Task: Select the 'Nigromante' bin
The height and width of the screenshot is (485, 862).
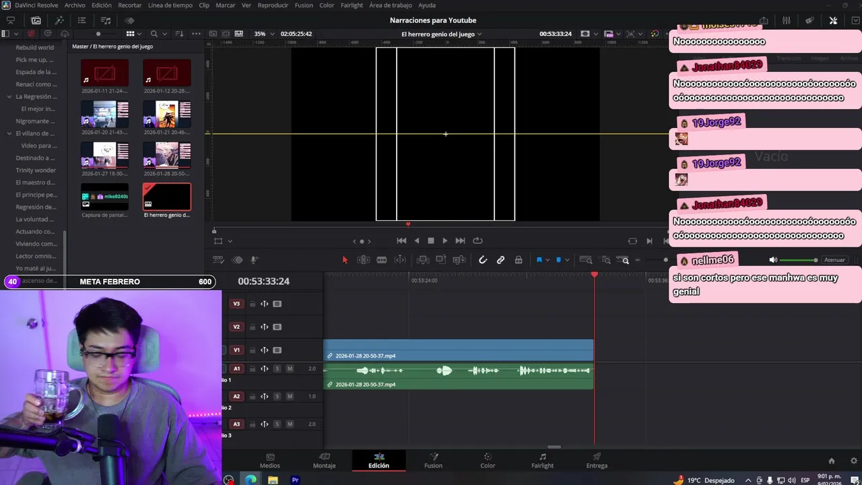Action: [x=35, y=121]
